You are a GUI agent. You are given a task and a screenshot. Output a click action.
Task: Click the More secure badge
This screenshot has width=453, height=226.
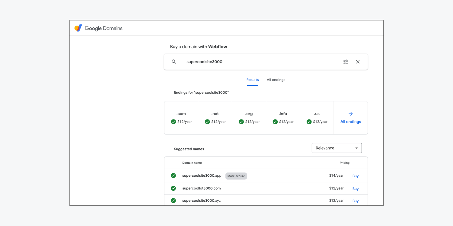[236, 176]
